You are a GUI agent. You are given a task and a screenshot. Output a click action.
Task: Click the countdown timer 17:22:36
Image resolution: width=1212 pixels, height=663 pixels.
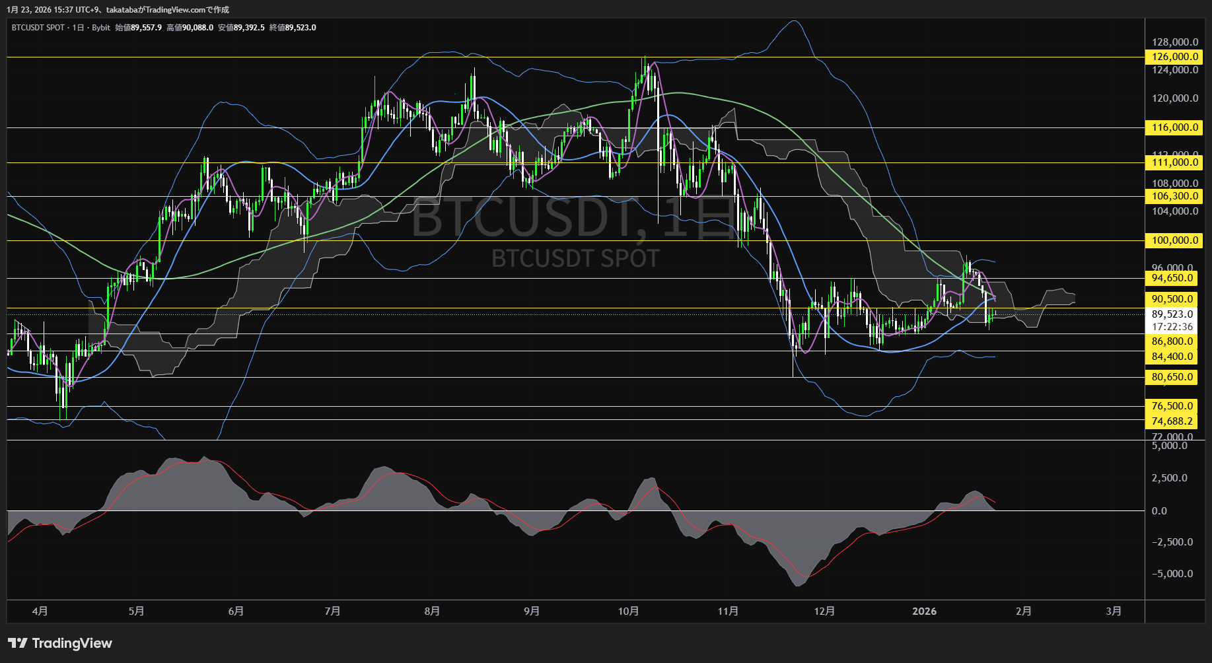pos(1172,326)
